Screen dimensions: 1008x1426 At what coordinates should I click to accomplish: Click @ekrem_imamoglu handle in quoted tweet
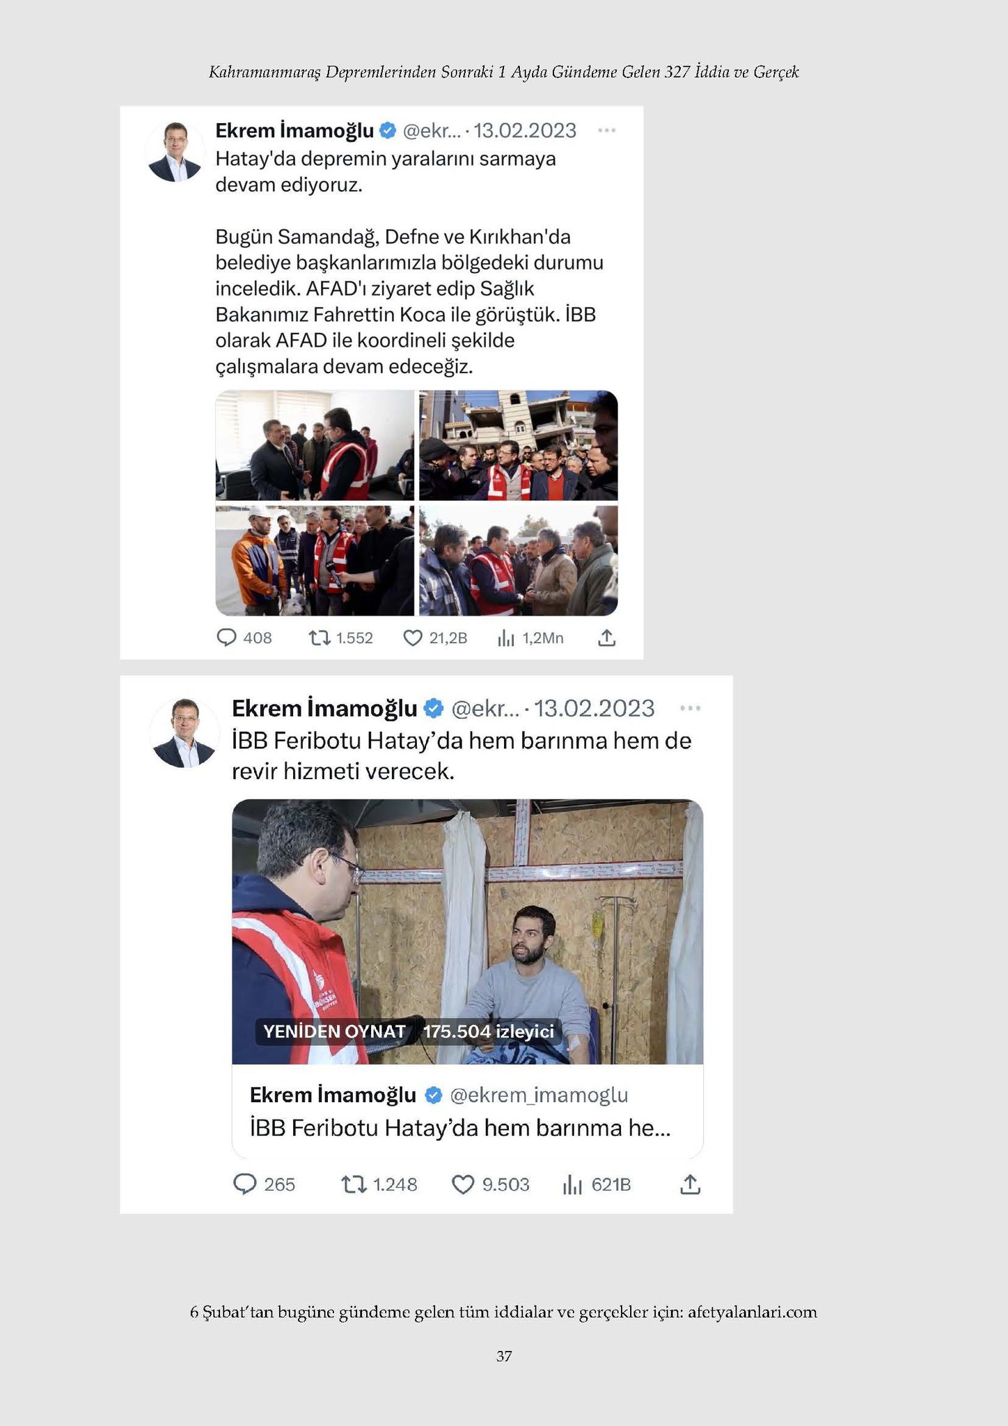[539, 1095]
